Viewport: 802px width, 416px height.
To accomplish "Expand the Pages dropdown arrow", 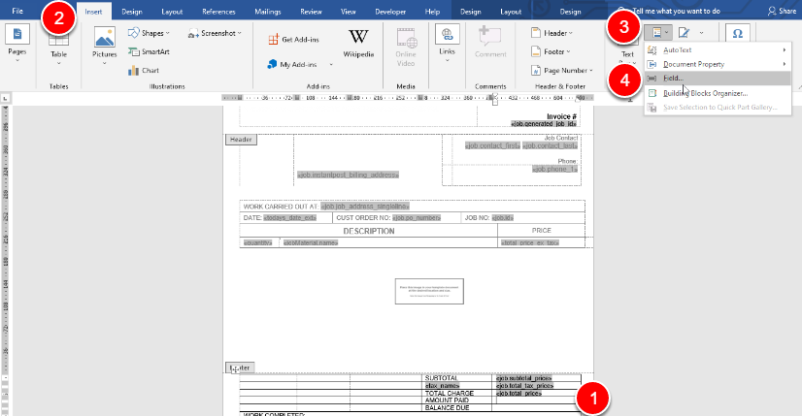I will point(17,61).
